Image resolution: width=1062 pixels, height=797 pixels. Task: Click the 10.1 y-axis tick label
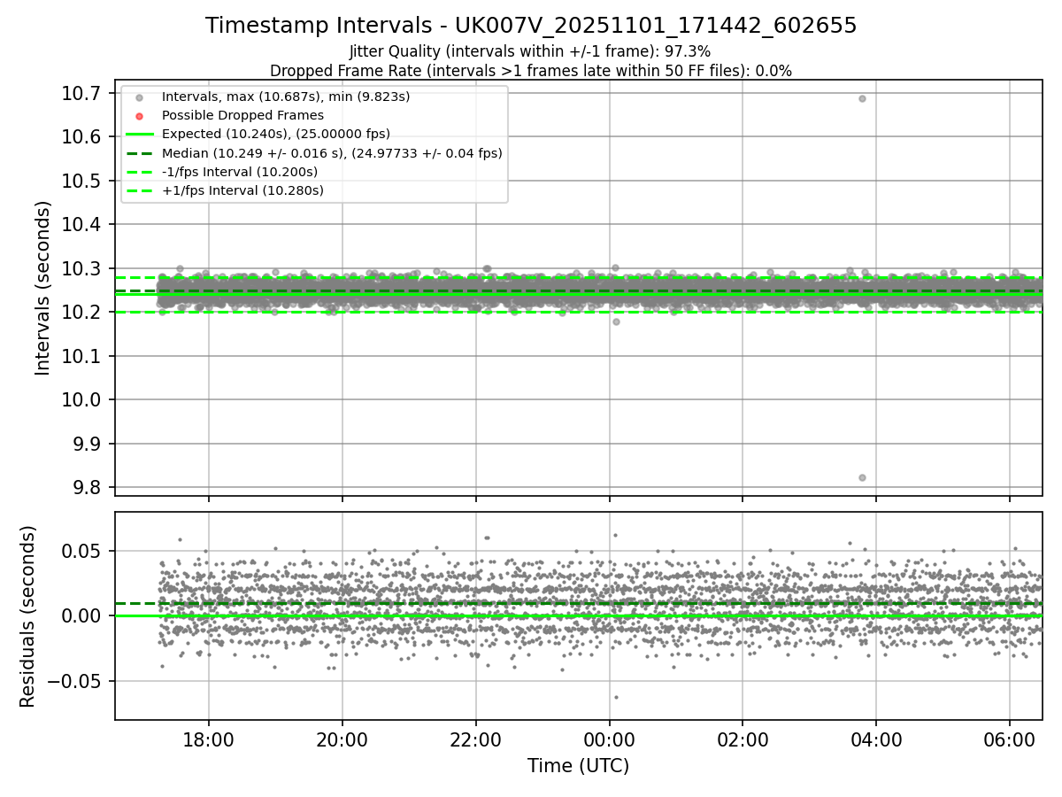pyautogui.click(x=81, y=356)
